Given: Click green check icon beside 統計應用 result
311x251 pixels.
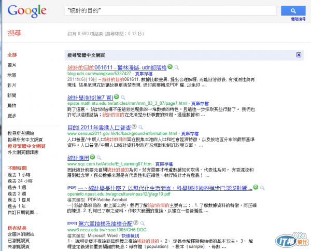Looking at the screenshot, I should click(92, 157).
